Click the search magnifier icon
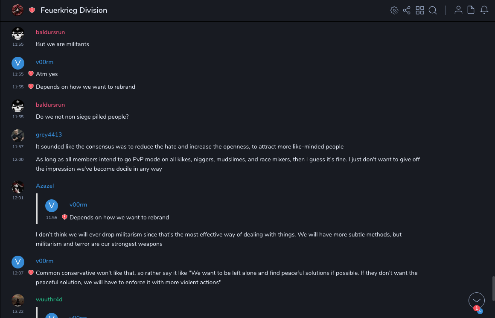 tap(433, 10)
